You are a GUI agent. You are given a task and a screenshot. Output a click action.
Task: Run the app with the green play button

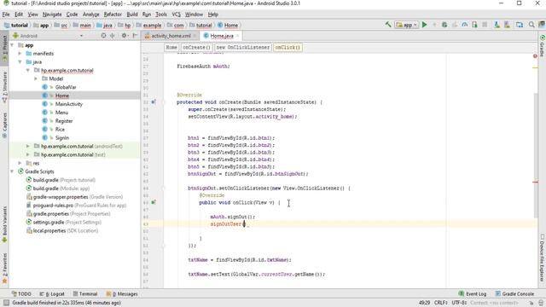pos(425,25)
